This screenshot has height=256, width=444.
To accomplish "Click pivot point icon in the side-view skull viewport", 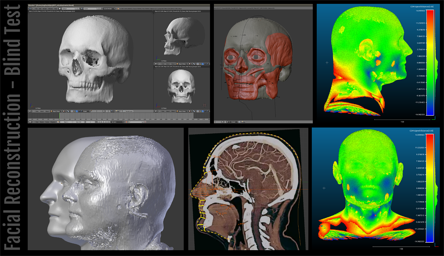I will [x=194, y=63].
